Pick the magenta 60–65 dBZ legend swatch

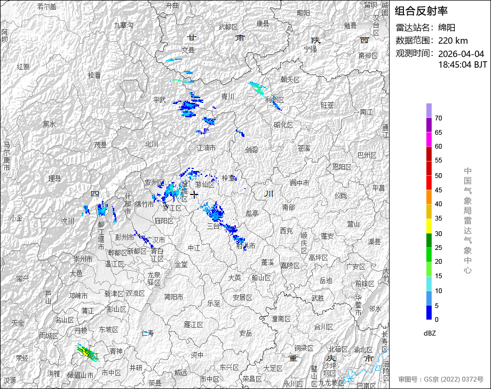click(x=429, y=140)
